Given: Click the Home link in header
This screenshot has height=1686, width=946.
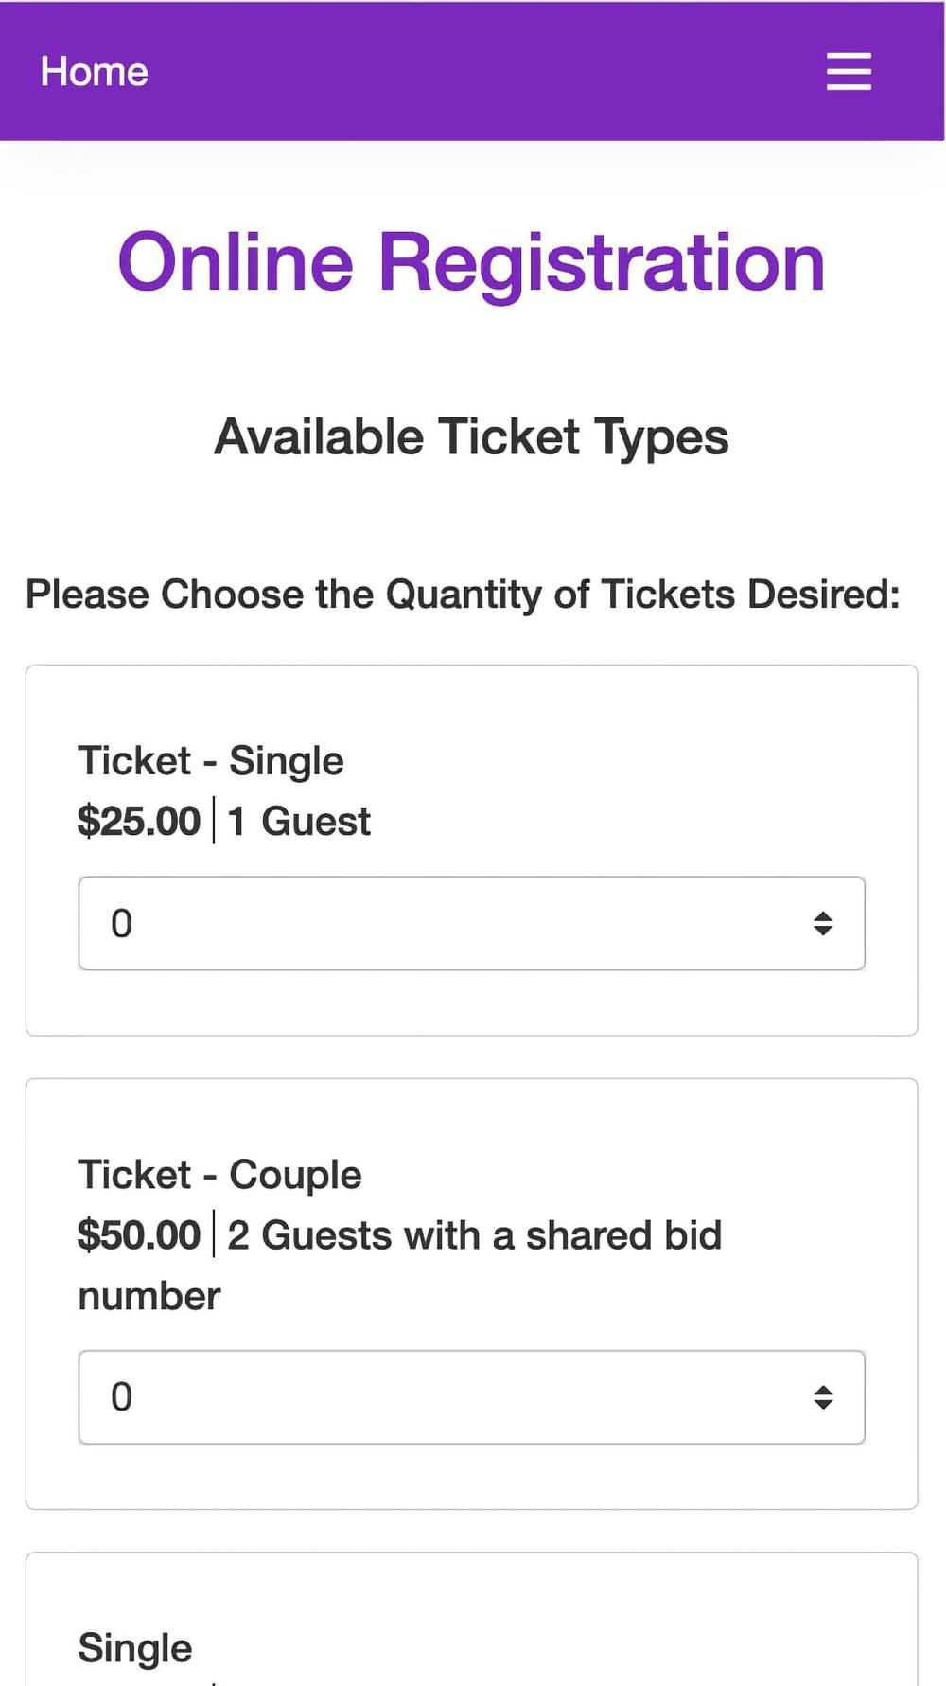Looking at the screenshot, I should pyautogui.click(x=94, y=72).
